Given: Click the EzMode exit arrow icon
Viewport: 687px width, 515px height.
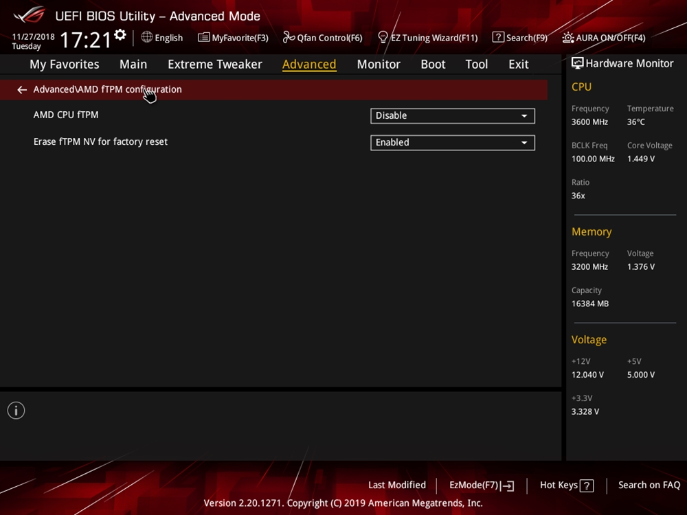Looking at the screenshot, I should 508,485.
